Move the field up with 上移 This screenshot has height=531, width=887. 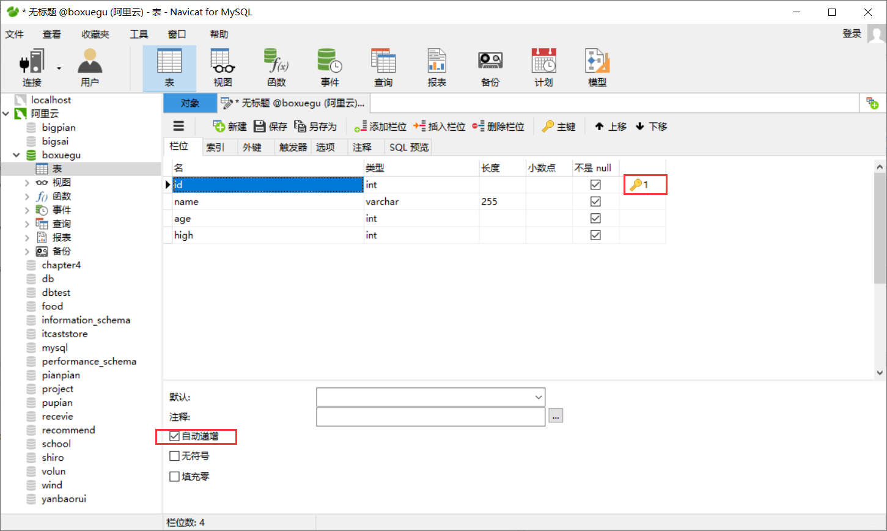611,126
